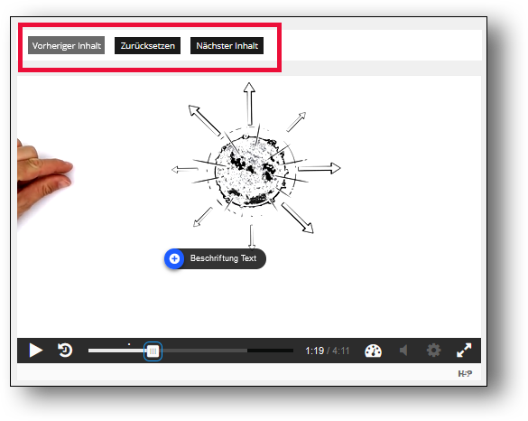Open the playback speed gauge icon
528x421 pixels.
click(373, 351)
